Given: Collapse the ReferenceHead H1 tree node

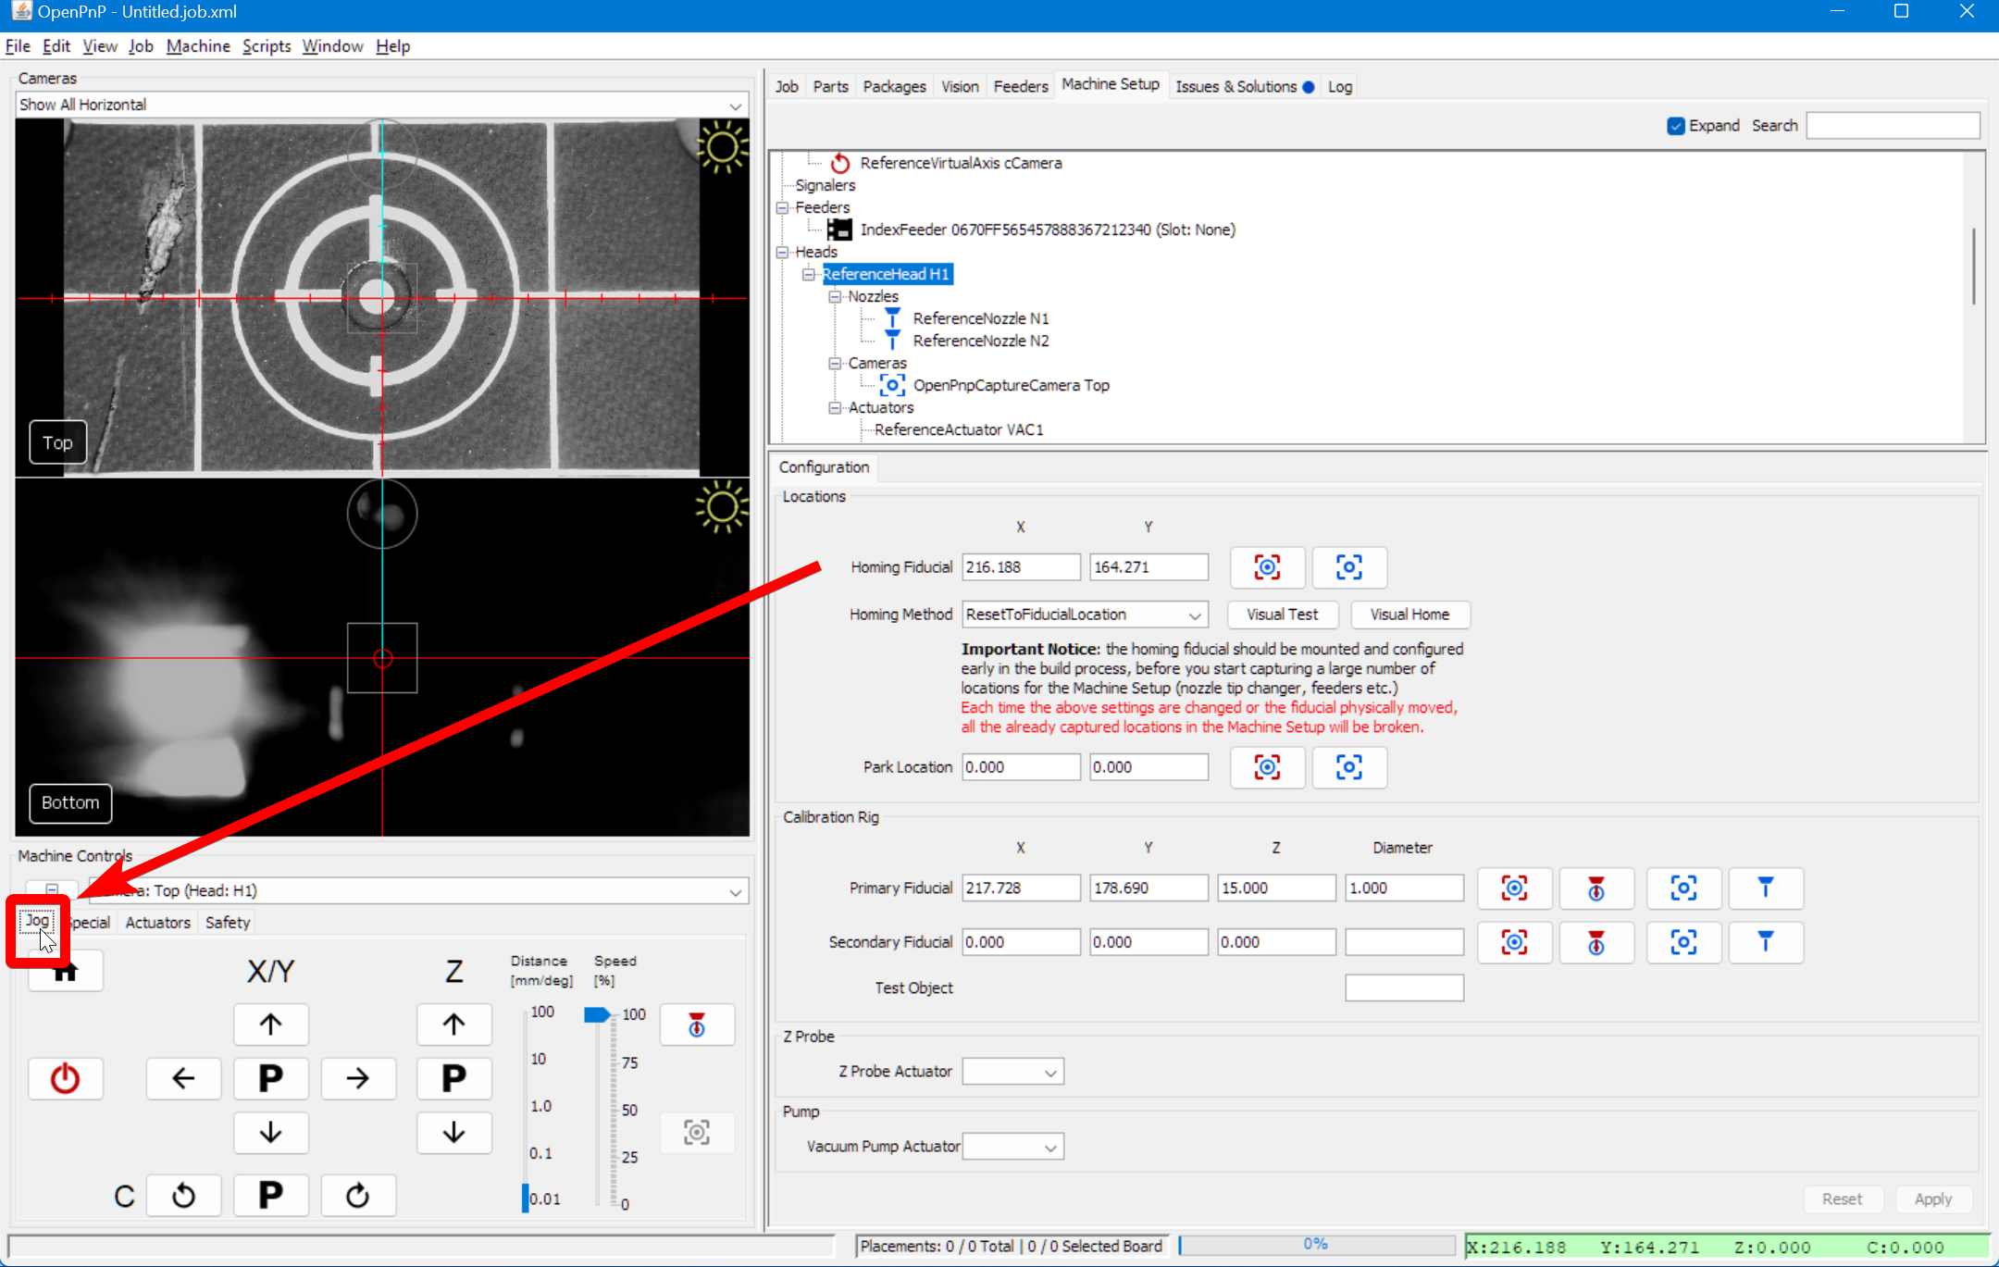Looking at the screenshot, I should click(x=808, y=274).
